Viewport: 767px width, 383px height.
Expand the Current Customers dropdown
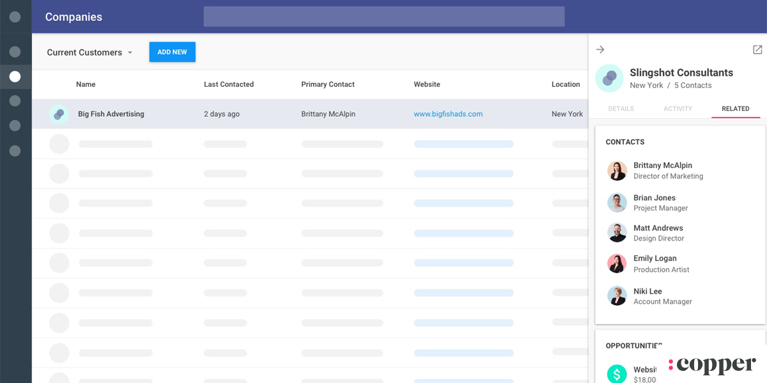coord(89,52)
